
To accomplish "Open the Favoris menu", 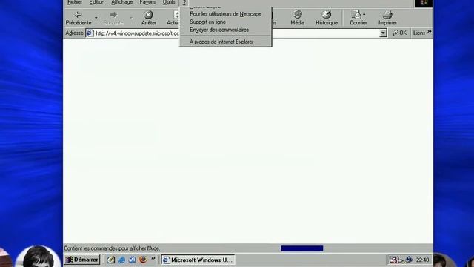I will [x=147, y=2].
